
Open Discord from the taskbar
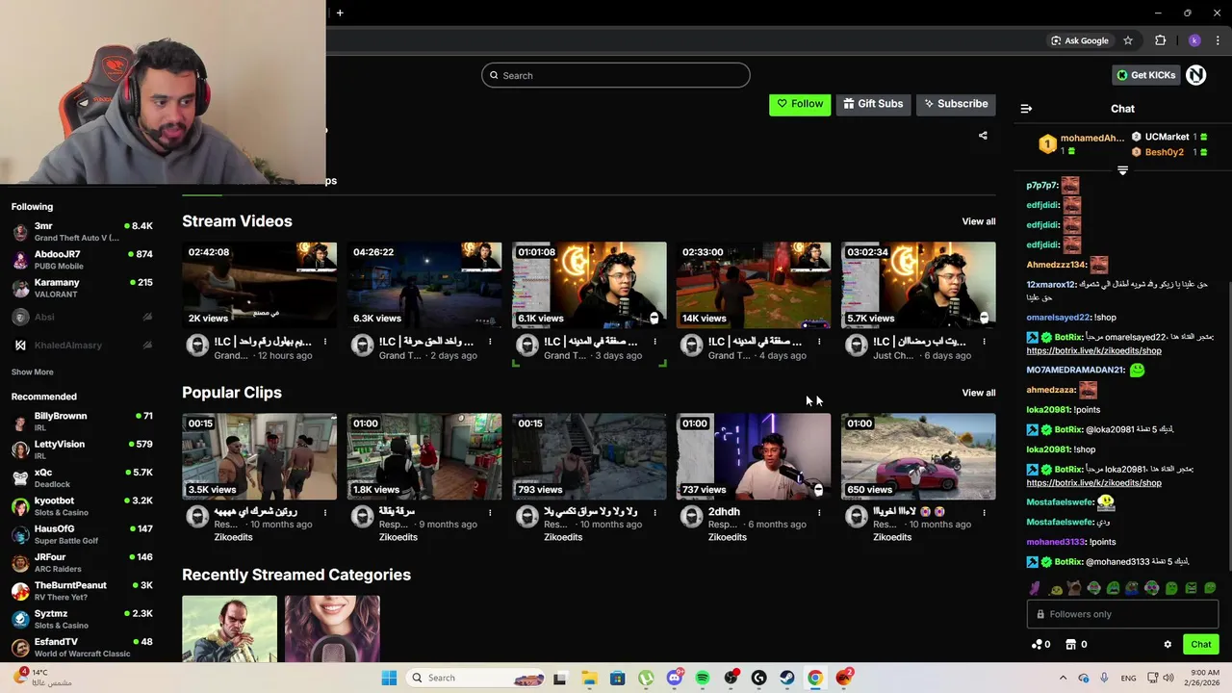click(675, 678)
